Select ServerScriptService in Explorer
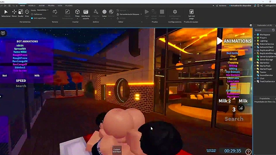 [266, 56]
